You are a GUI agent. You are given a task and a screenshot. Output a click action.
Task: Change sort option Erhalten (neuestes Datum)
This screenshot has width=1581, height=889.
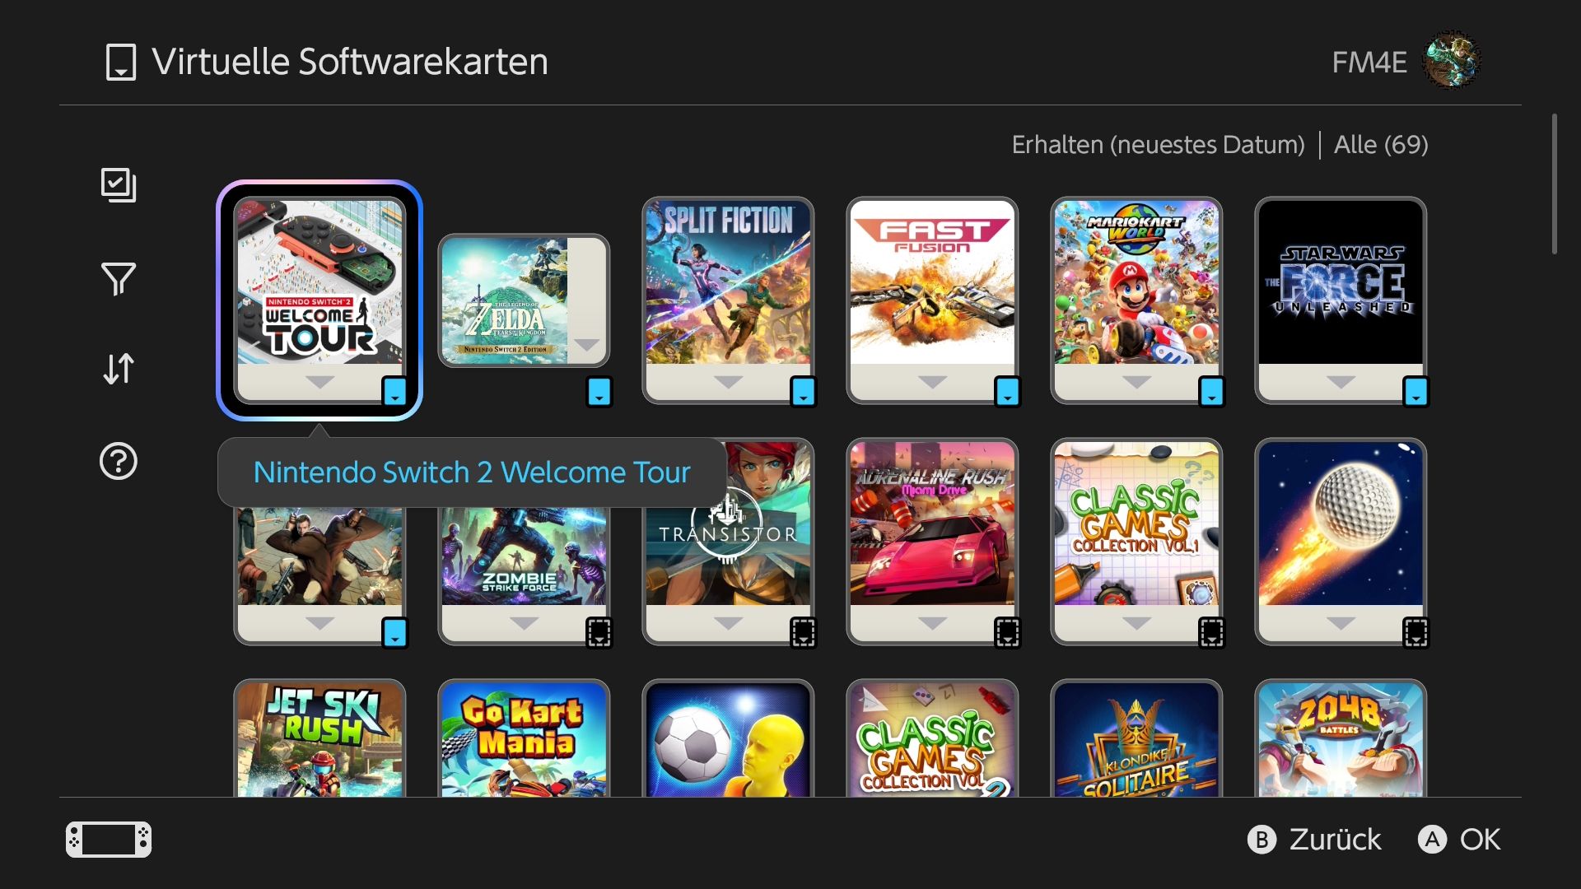tap(1158, 145)
